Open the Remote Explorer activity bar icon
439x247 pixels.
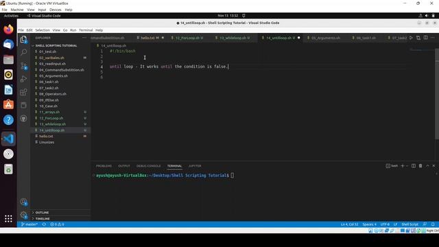(x=24, y=105)
